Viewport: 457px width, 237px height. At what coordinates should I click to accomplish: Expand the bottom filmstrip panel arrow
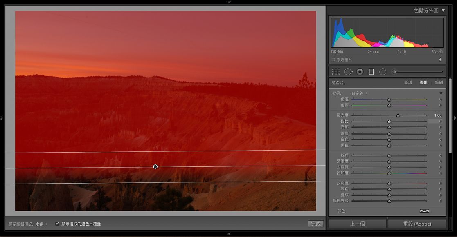point(228,234)
